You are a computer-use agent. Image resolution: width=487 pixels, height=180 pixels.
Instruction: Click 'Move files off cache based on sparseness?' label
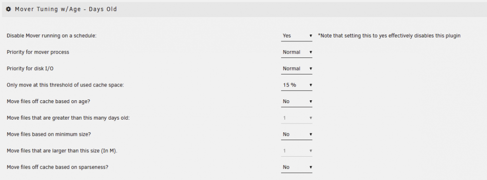coord(57,167)
